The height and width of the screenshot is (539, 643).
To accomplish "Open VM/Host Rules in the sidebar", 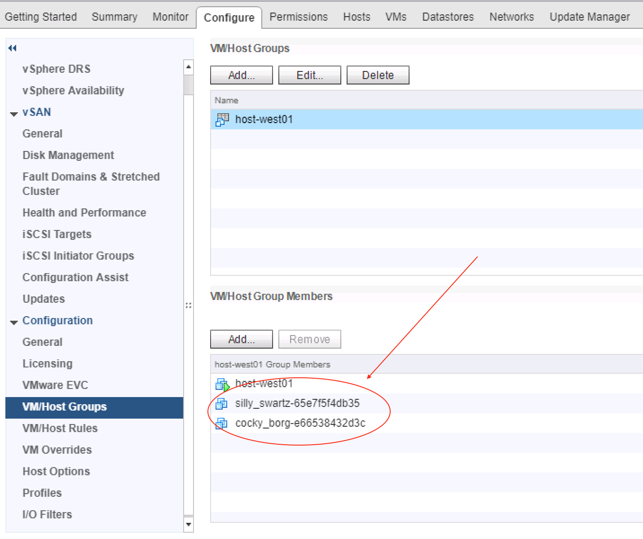I will coord(60,428).
